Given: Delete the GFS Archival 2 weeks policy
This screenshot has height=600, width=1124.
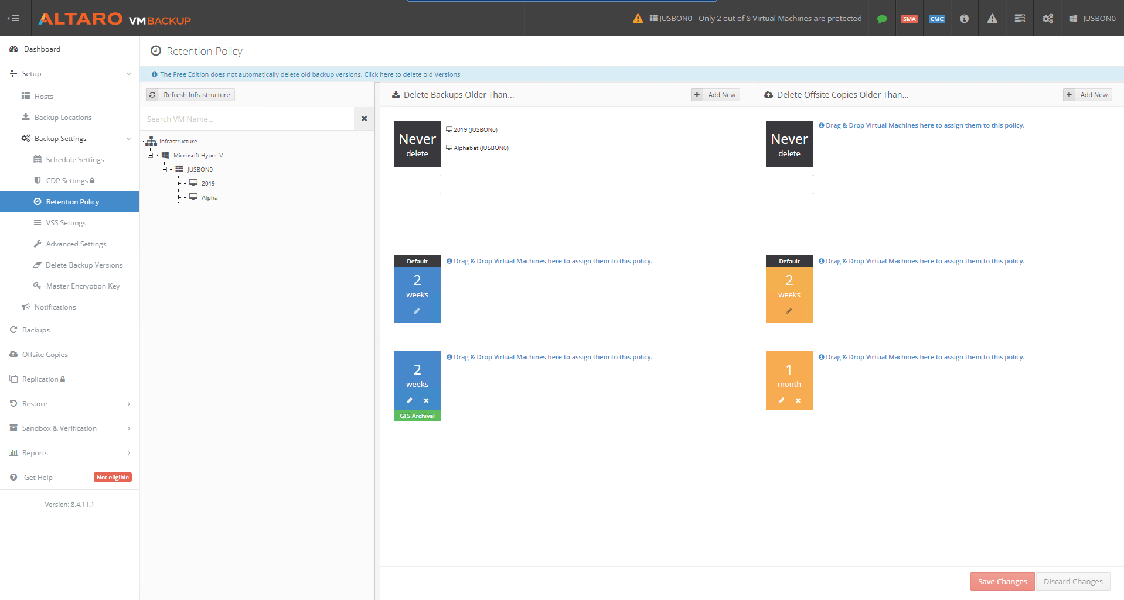Looking at the screenshot, I should pyautogui.click(x=426, y=400).
